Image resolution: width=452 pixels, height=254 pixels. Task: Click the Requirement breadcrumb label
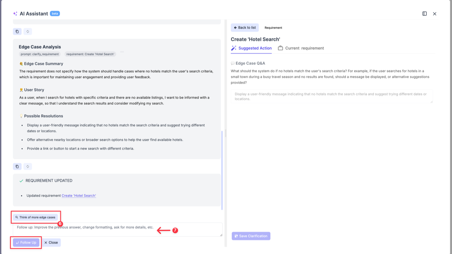(x=273, y=28)
